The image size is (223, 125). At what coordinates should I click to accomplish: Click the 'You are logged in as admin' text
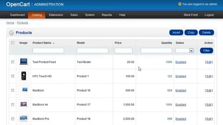pyautogui.click(x=200, y=4)
